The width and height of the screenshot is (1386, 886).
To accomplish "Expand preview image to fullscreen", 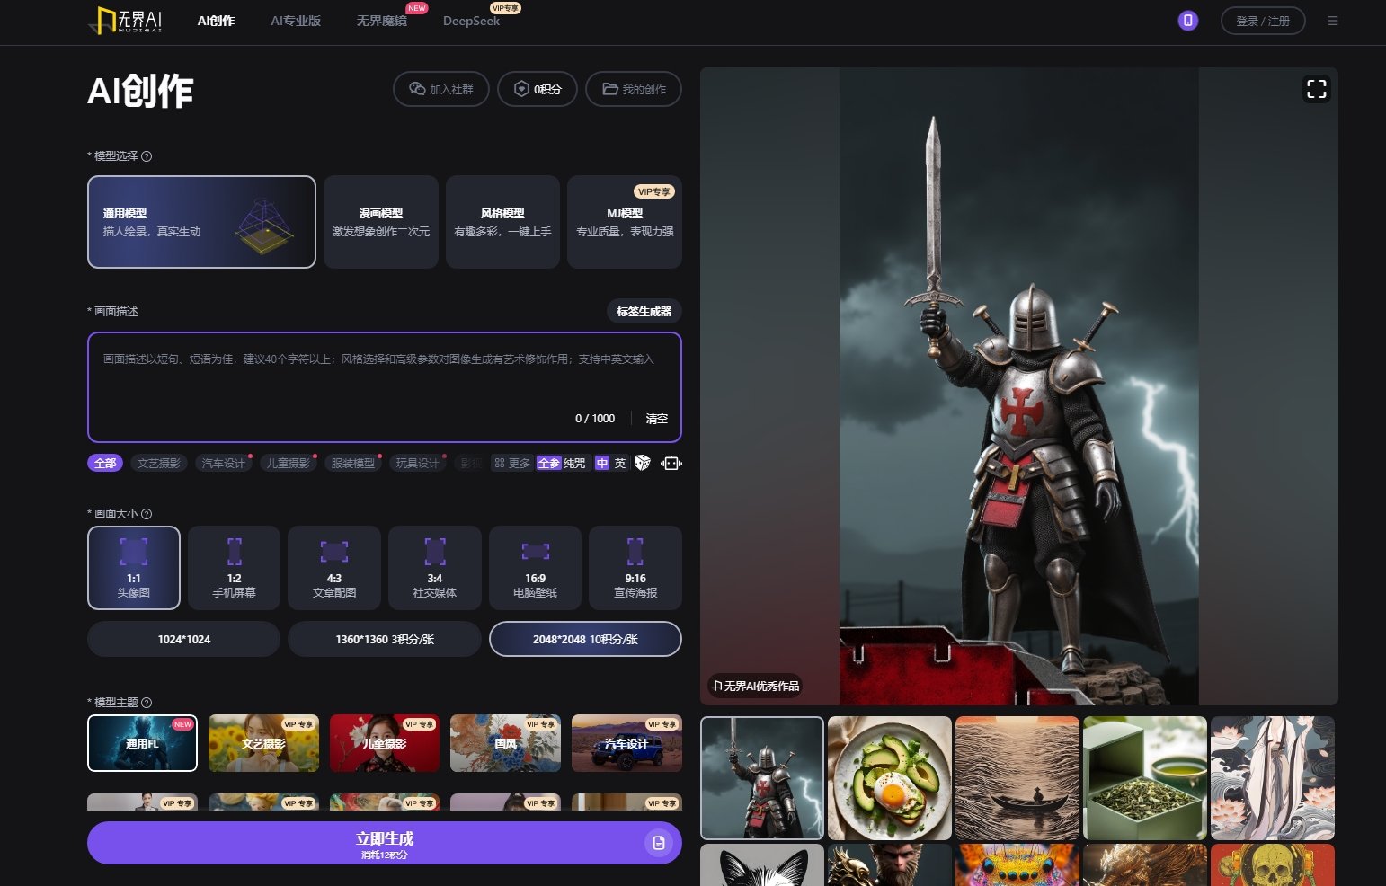I will point(1316,89).
